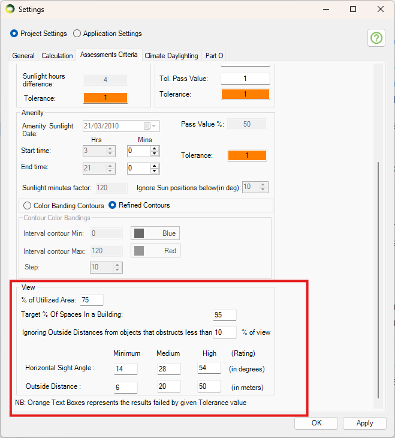Click the Interval contour Max Red swatch

155,251
